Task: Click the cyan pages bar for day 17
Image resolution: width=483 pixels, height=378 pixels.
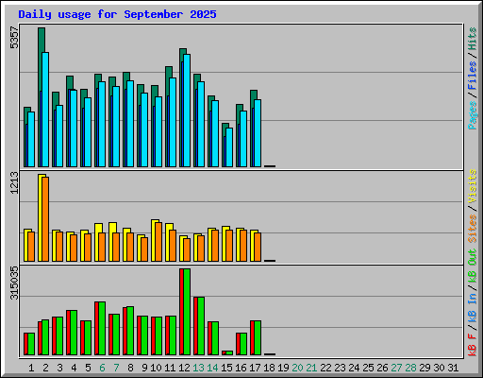Action: pyautogui.click(x=258, y=133)
